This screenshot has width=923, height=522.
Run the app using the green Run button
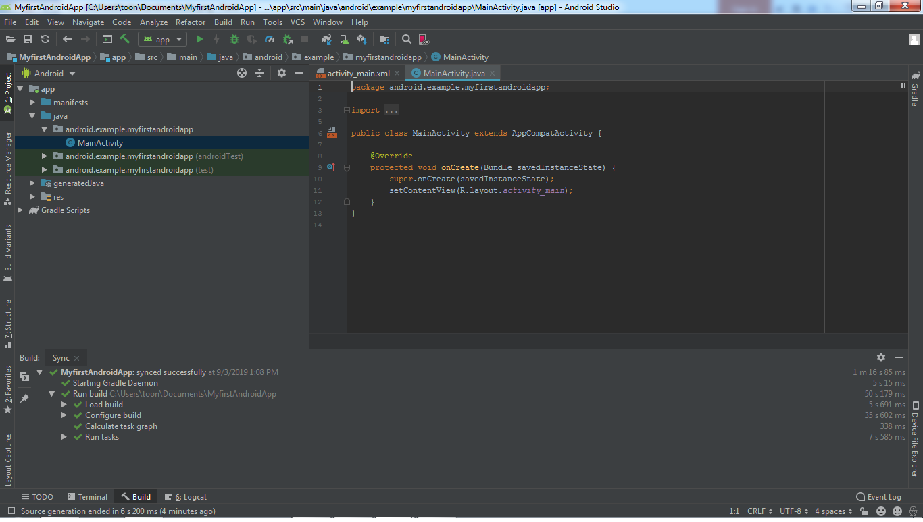tap(199, 39)
